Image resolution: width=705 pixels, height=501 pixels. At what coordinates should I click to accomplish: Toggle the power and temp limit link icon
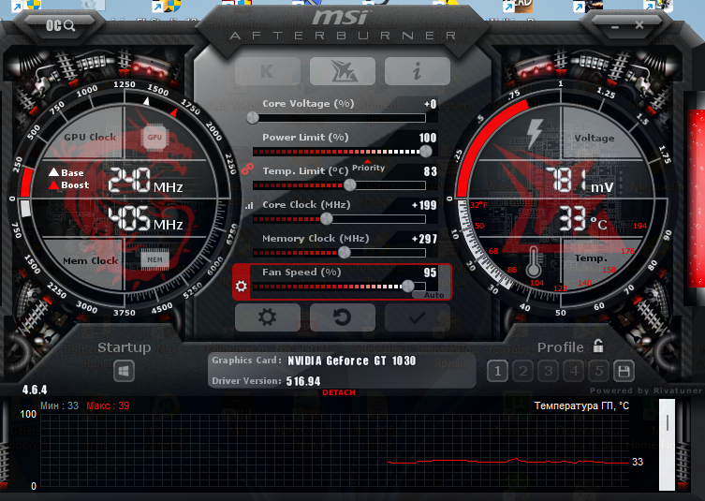(x=247, y=169)
